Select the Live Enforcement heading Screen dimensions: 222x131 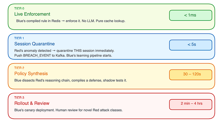pos(32,14)
